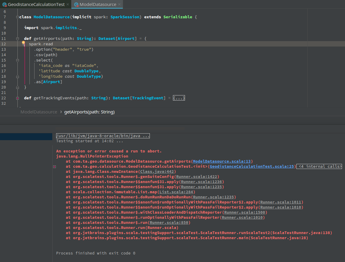Click "Testing started at 14:02" console line
The width and height of the screenshot is (345, 262).
(89, 141)
